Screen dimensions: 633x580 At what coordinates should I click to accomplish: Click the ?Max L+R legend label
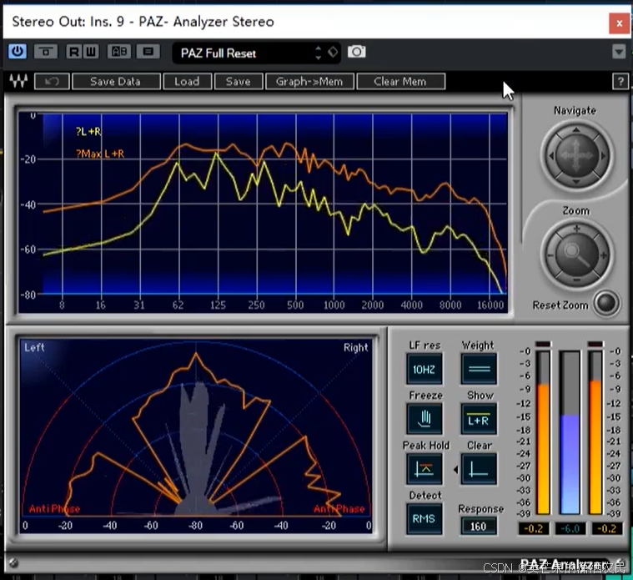coord(100,154)
